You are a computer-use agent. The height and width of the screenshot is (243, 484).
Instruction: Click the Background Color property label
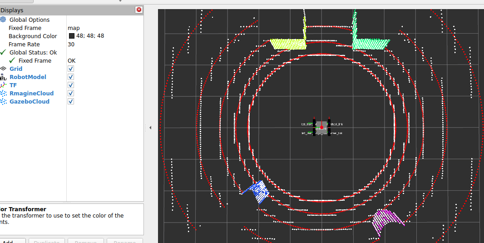33,36
